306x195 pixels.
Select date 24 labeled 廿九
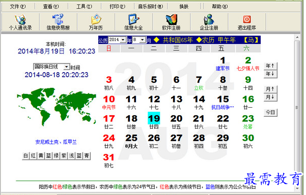tap(108, 142)
